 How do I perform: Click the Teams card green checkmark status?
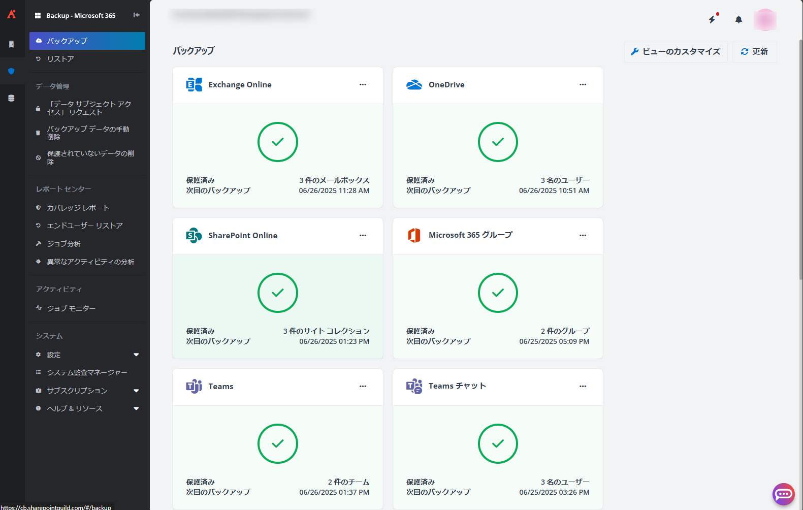(278, 443)
